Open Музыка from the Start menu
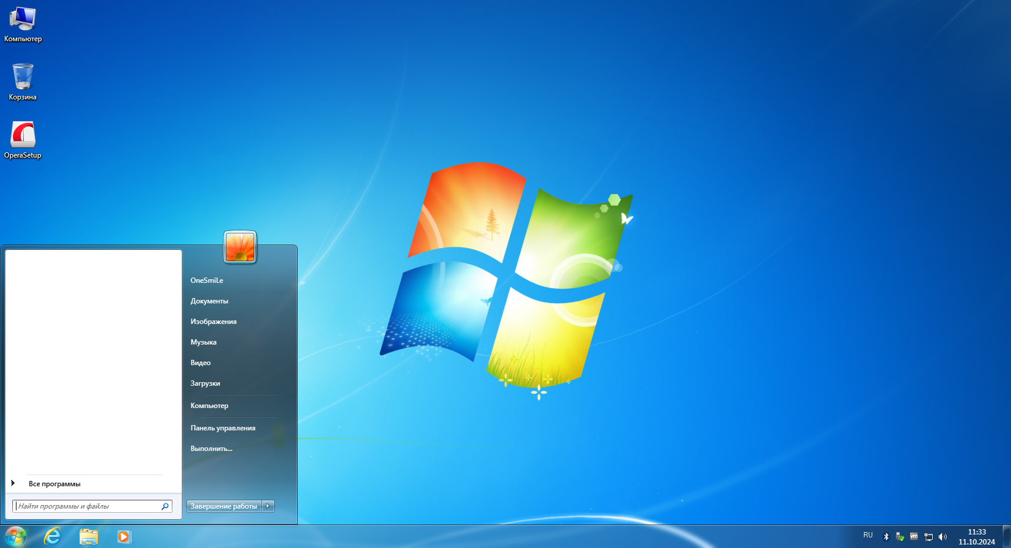The height and width of the screenshot is (548, 1011). coord(203,342)
